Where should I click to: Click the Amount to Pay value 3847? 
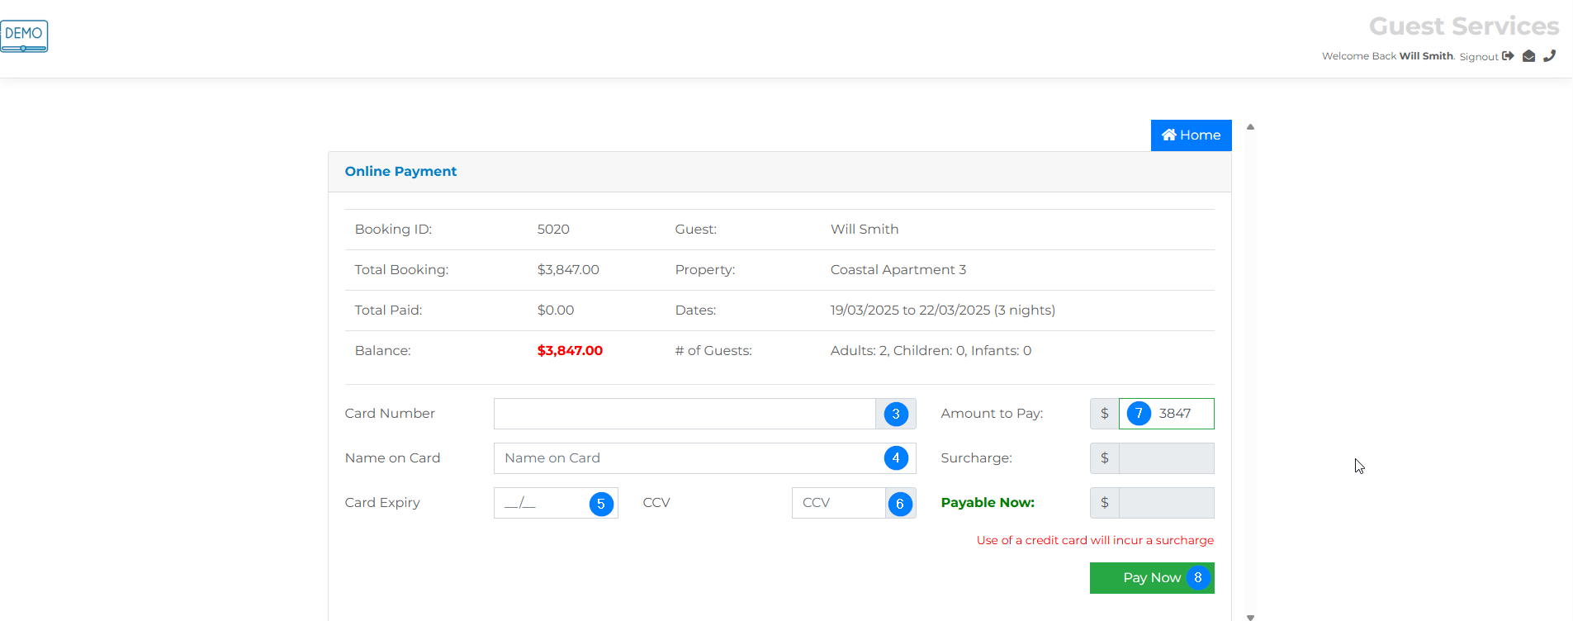[1176, 414]
